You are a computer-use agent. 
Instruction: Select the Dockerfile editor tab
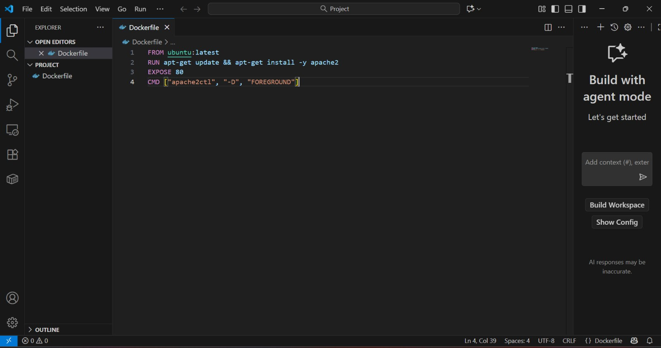click(143, 27)
